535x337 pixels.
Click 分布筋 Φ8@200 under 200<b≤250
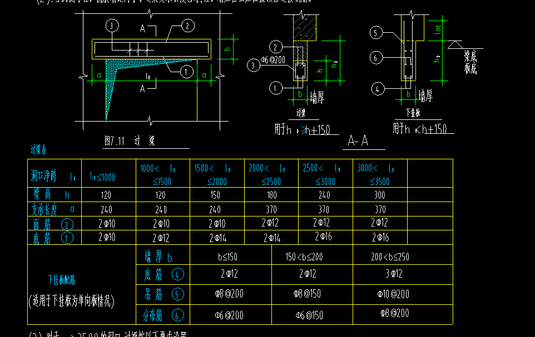[x=395, y=313]
